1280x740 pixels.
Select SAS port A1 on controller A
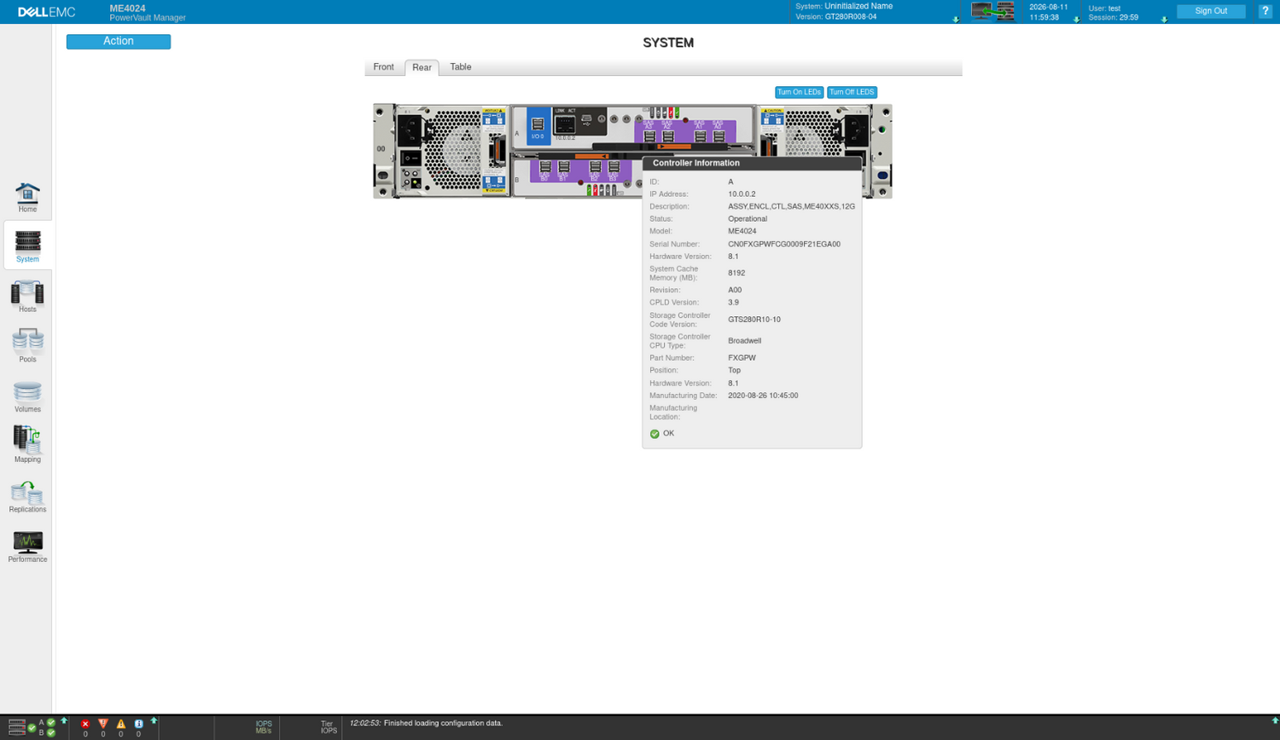click(700, 136)
